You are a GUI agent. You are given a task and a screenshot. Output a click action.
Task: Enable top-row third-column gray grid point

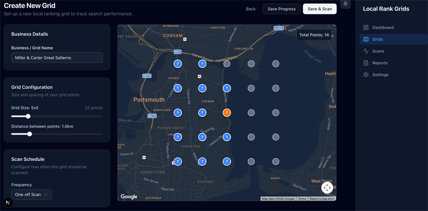[x=226, y=64]
